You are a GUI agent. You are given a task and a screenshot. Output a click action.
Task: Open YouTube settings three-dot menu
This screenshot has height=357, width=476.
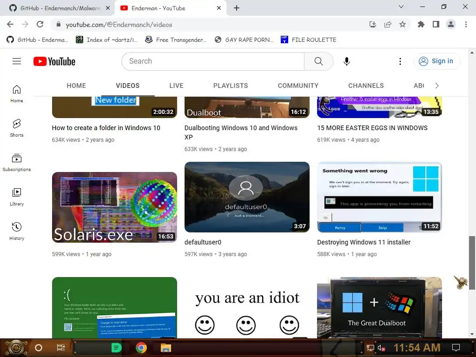(400, 61)
